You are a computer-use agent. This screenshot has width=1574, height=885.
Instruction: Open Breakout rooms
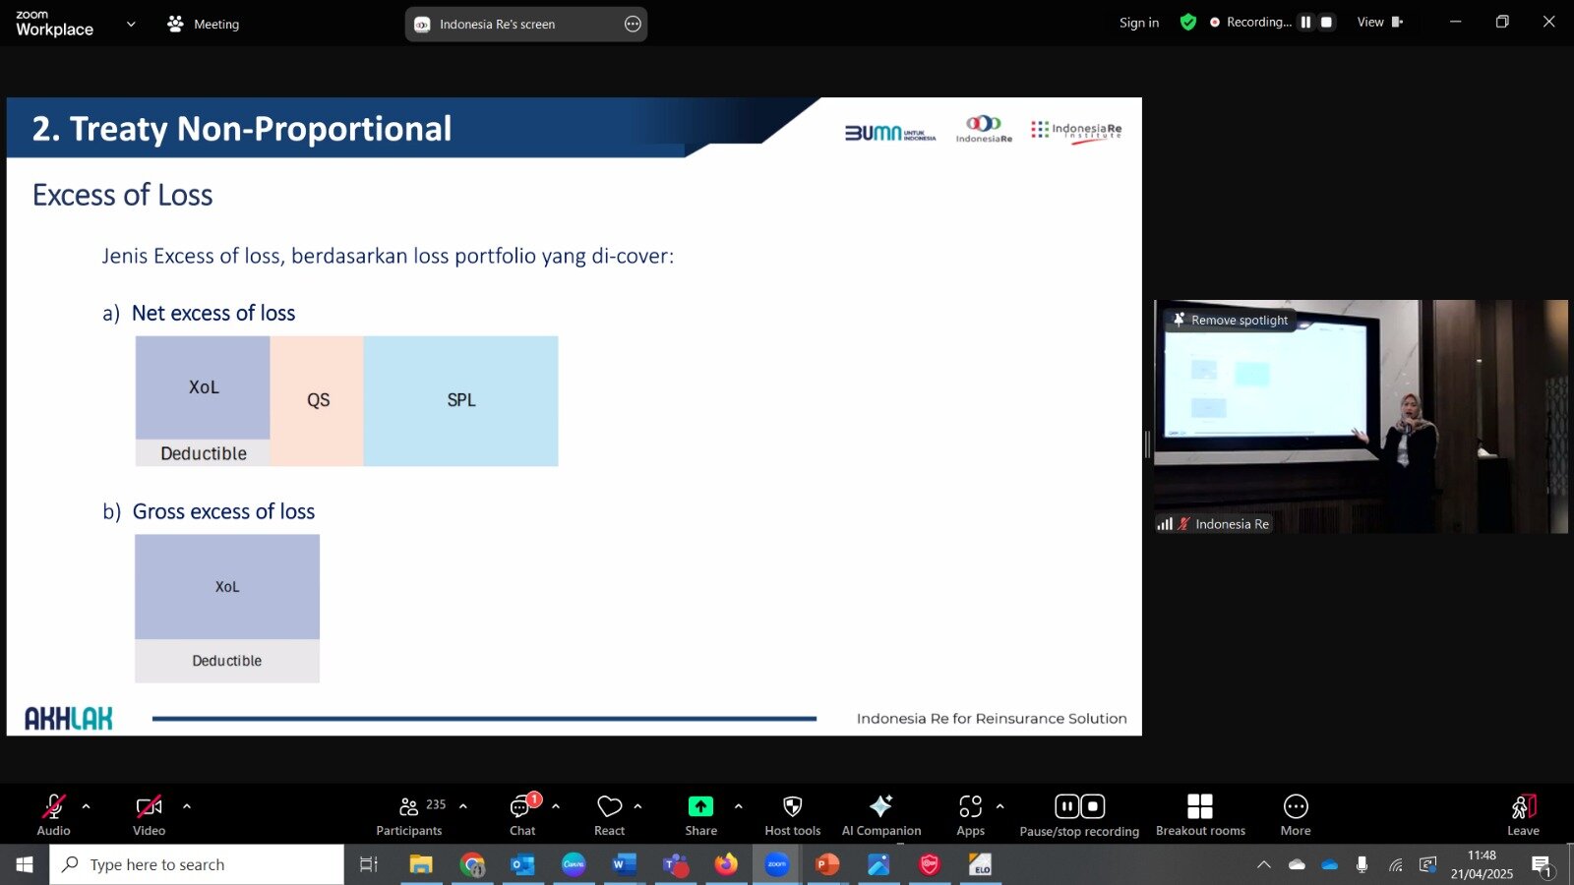1200,814
